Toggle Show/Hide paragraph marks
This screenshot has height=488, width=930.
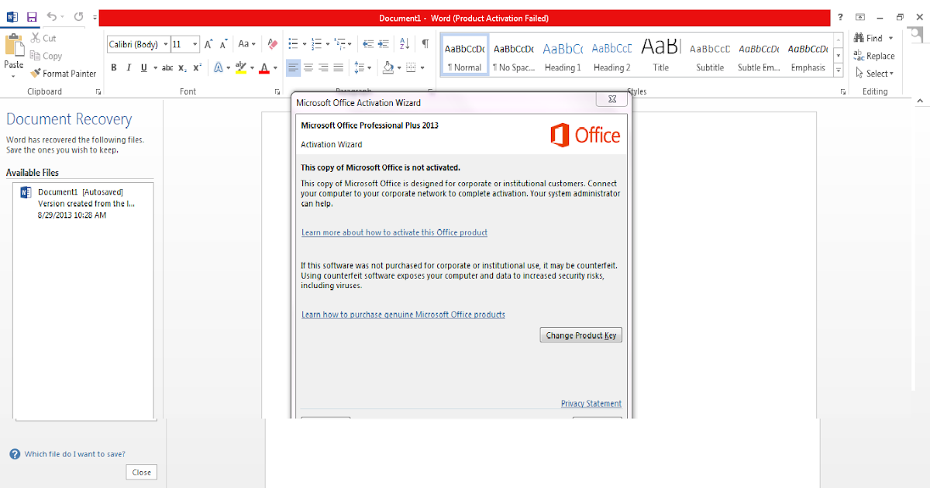click(425, 44)
